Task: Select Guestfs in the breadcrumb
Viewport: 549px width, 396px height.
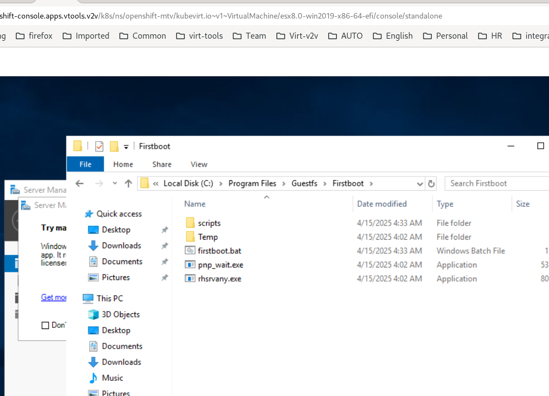Action: tap(304, 184)
